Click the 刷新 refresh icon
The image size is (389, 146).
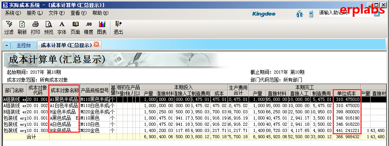(22, 28)
